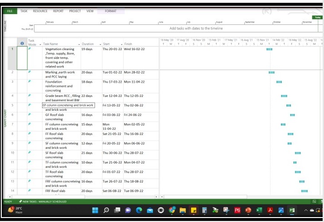This screenshot has height=222, width=324.
Task: Click the Indicators info icon column header
Action: click(x=22, y=43)
